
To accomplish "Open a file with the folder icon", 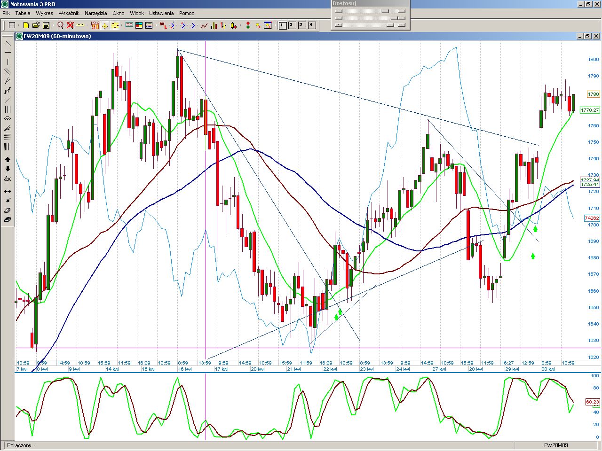I will (x=36, y=25).
